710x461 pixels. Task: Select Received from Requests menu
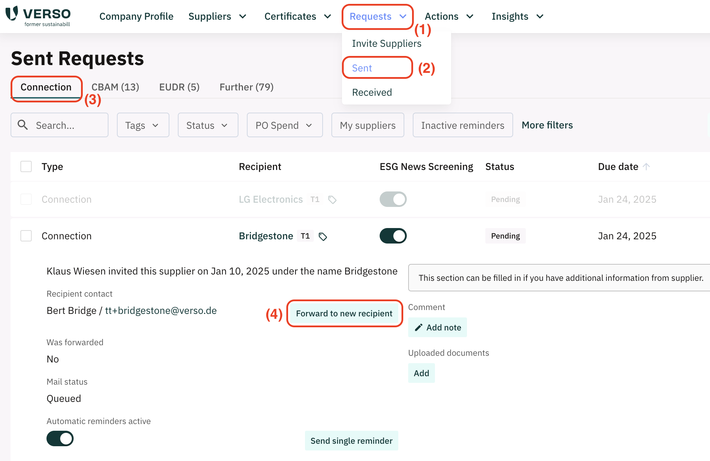click(372, 92)
